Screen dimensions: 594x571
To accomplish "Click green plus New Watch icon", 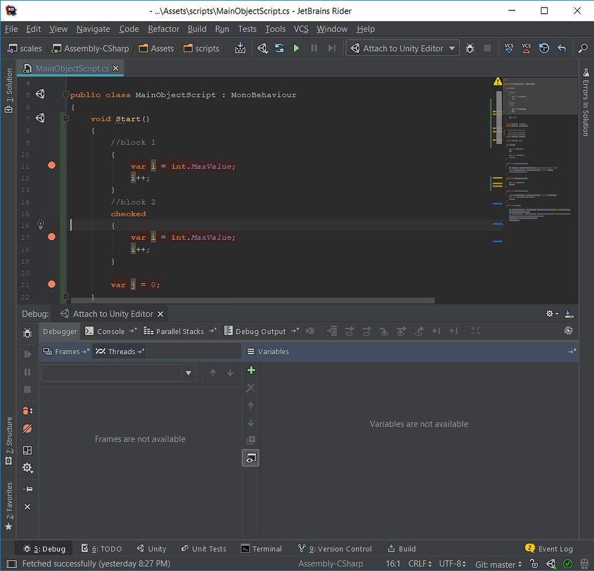I will [x=251, y=371].
